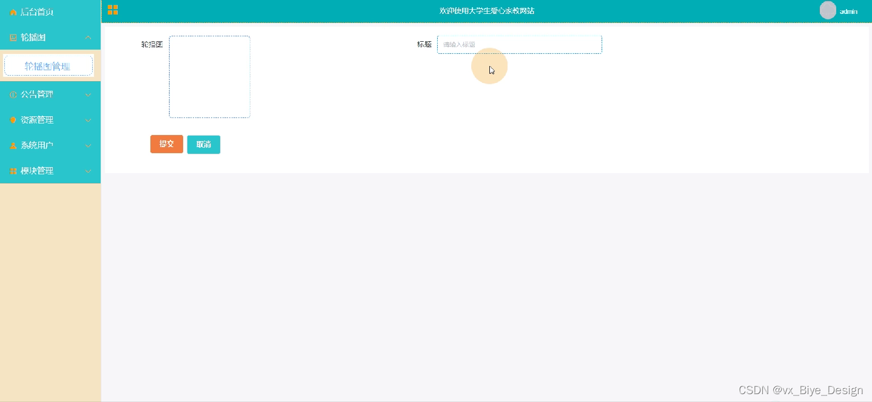This screenshot has height=402, width=872.
Task: Click the 欢迎使用大学生爱心支教网站 header title
Action: [x=487, y=11]
